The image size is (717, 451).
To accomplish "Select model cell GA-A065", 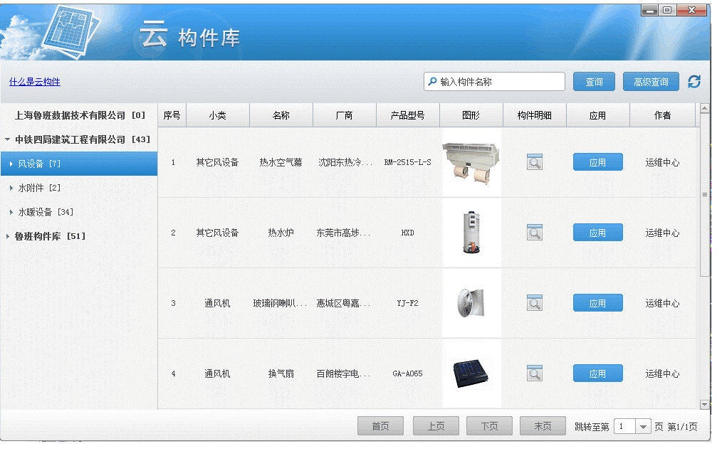I will pyautogui.click(x=407, y=373).
